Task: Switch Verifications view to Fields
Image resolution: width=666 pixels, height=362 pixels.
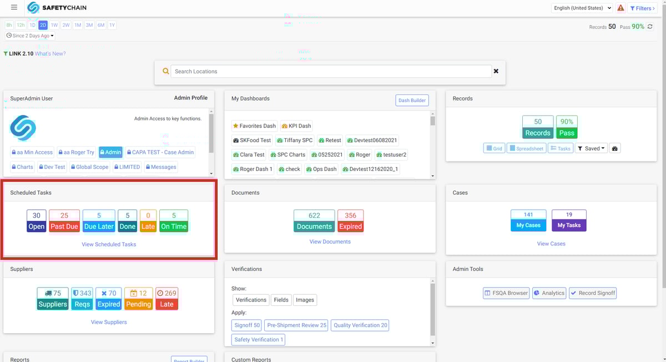Action: pyautogui.click(x=281, y=299)
